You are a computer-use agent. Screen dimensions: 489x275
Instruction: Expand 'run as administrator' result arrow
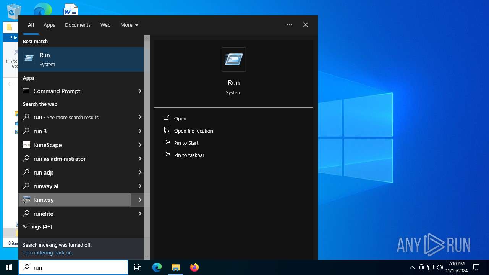(x=140, y=159)
